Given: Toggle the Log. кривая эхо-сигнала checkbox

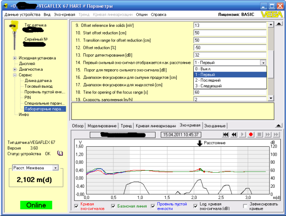Looking at the screenshot, I should click(195, 207).
